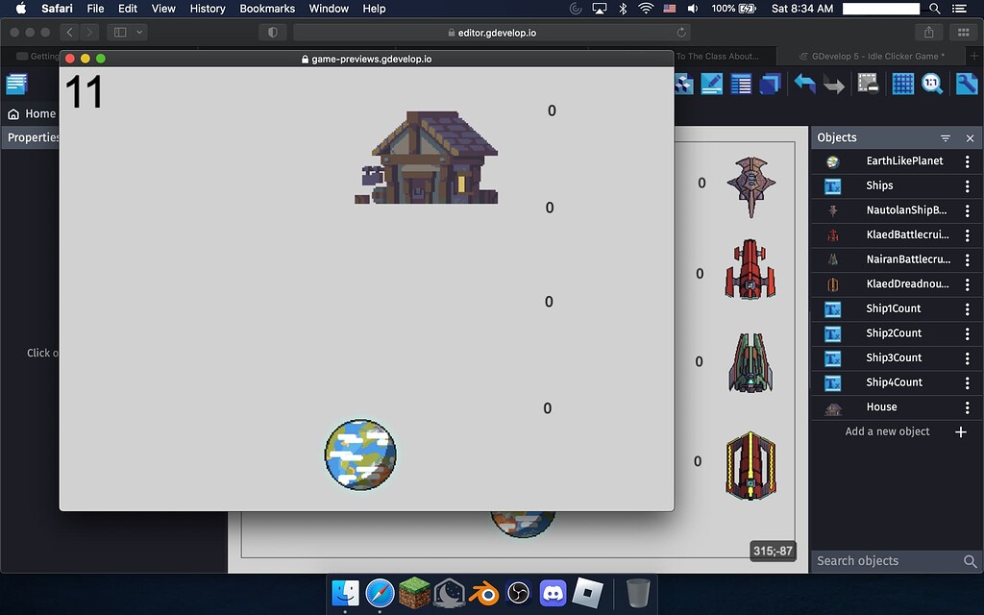This screenshot has height=615, width=984.
Task: Click the layers stack toolbar icon
Action: pos(770,84)
